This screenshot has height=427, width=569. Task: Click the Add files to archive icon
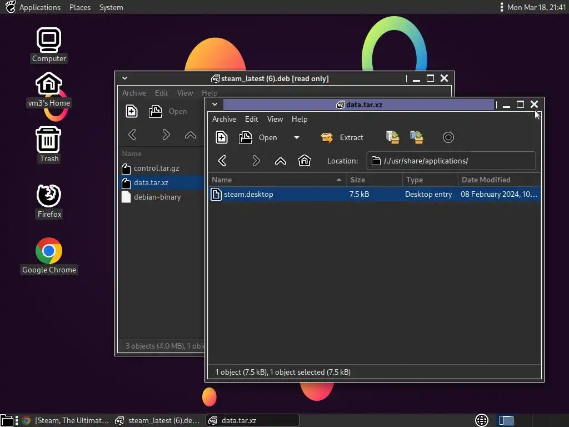[x=393, y=137]
